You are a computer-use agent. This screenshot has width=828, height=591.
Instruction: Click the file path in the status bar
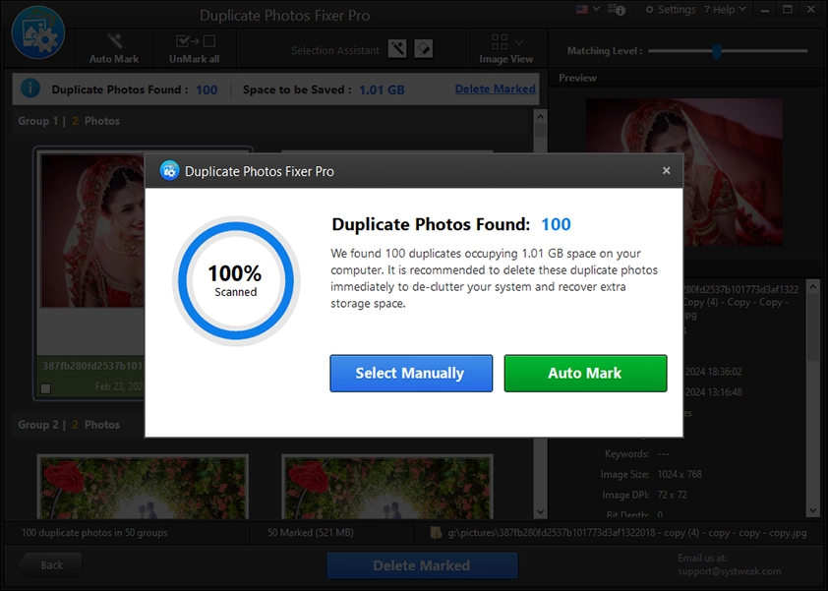click(627, 533)
